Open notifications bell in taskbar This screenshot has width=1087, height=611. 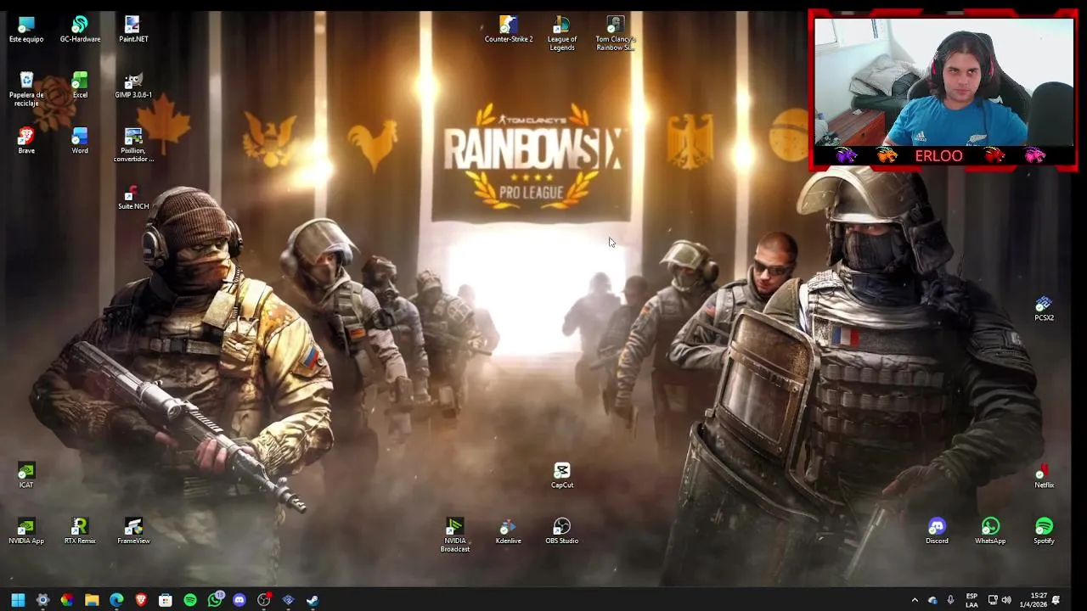click(x=1056, y=600)
